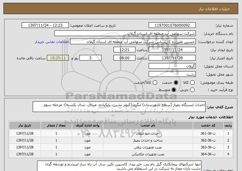Click service code ث-36-363
The width and height of the screenshot is (242, 171).
point(208,147)
